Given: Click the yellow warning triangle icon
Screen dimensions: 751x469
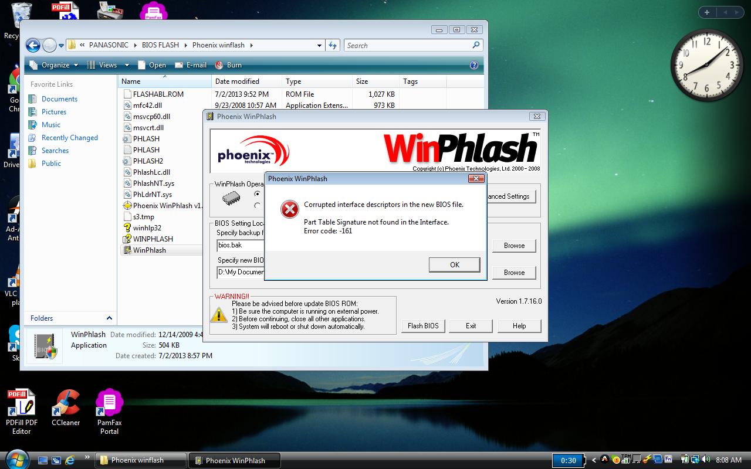Looking at the screenshot, I should 219,315.
